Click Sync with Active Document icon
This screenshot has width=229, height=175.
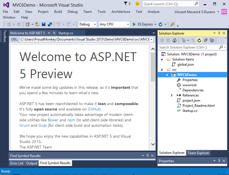193,40
